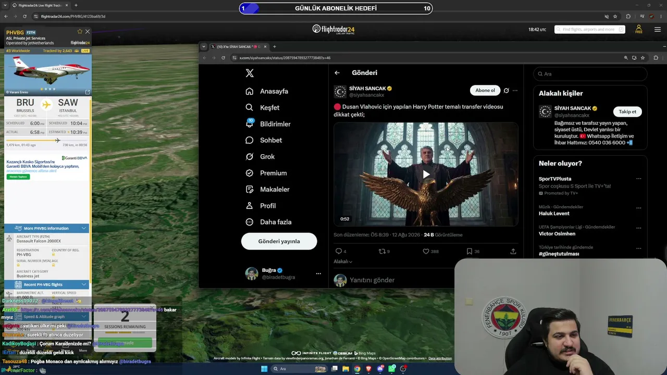Click the Flightradar24 FREE account icon
667x375 pixels.
point(638,29)
